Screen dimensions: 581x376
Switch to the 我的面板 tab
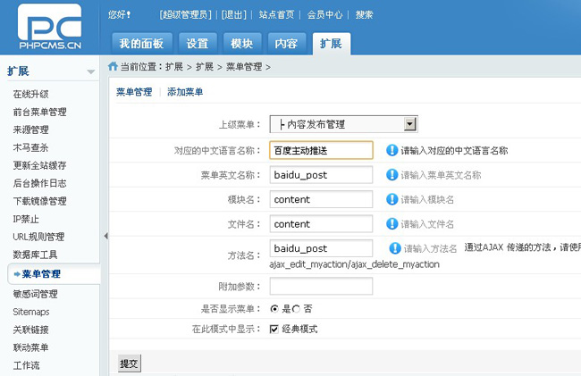[142, 43]
